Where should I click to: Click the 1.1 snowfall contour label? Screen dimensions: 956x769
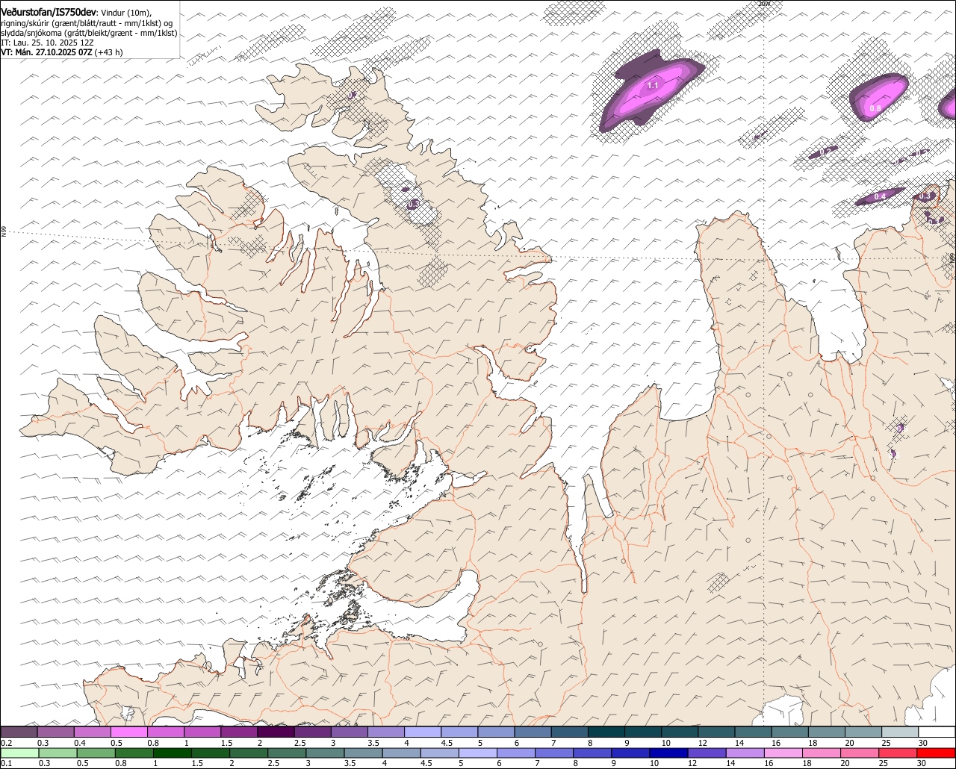pyautogui.click(x=653, y=86)
